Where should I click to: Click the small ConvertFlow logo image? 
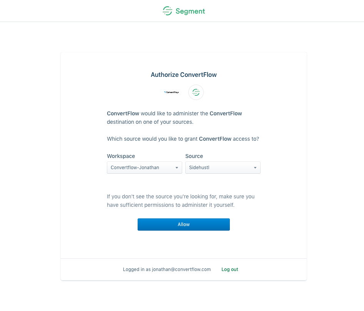click(x=171, y=92)
